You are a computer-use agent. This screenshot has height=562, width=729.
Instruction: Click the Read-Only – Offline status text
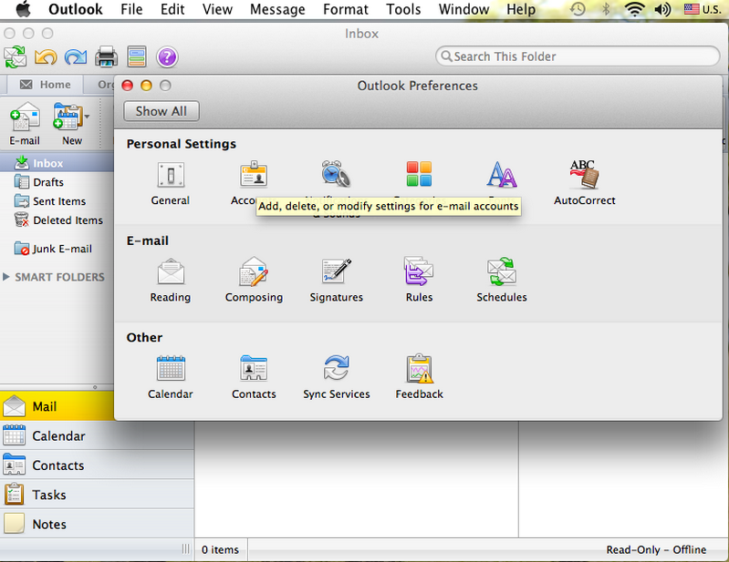[656, 549]
